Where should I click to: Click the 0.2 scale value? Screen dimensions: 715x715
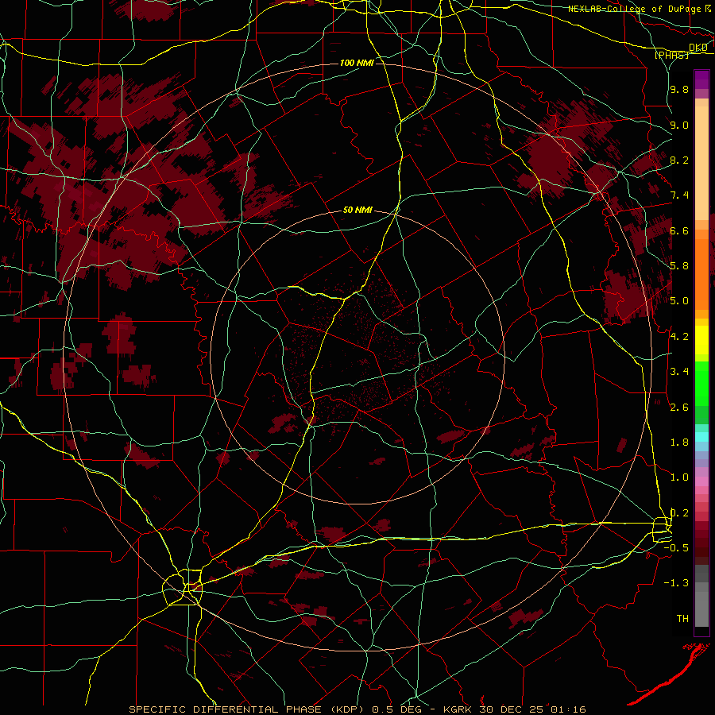(x=679, y=513)
